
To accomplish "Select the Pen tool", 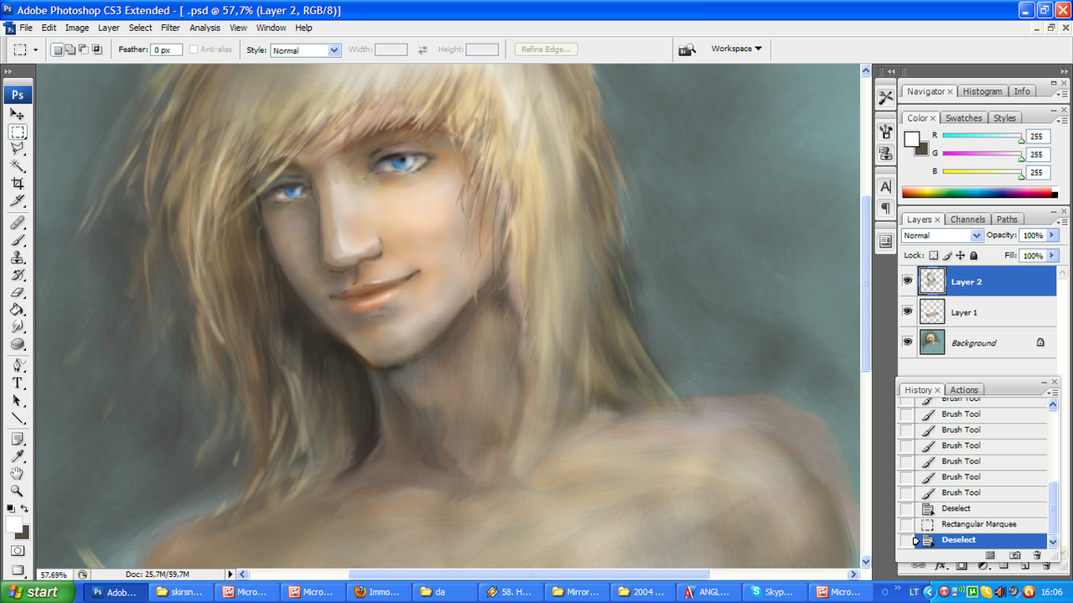I will coord(18,366).
